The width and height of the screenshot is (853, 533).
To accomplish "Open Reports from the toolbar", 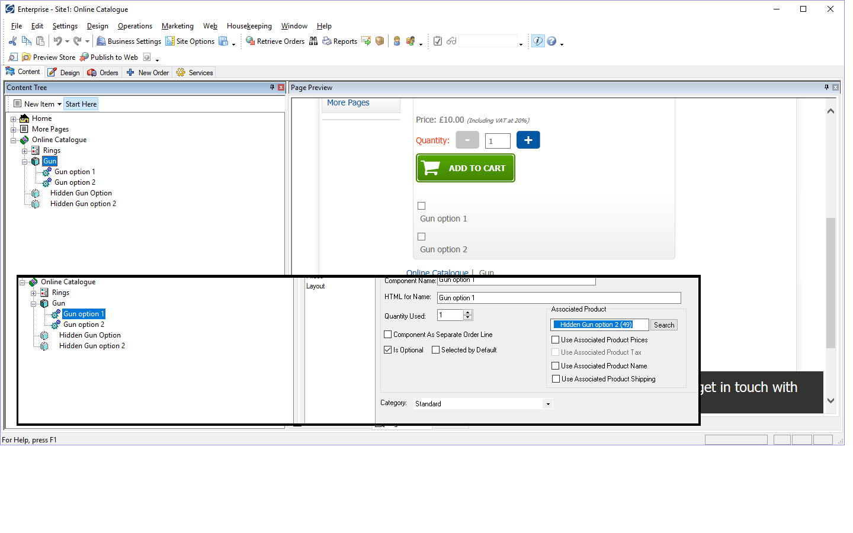I will 339,41.
